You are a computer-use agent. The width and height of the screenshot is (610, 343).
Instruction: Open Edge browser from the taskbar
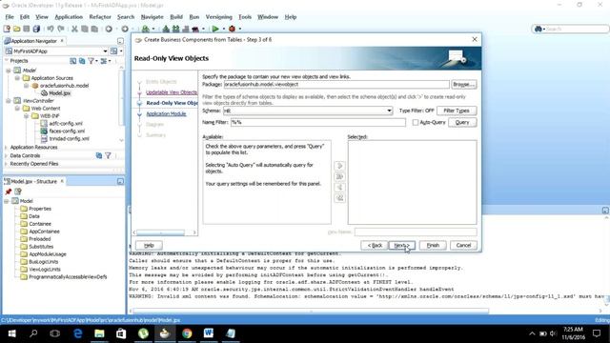coord(78,333)
